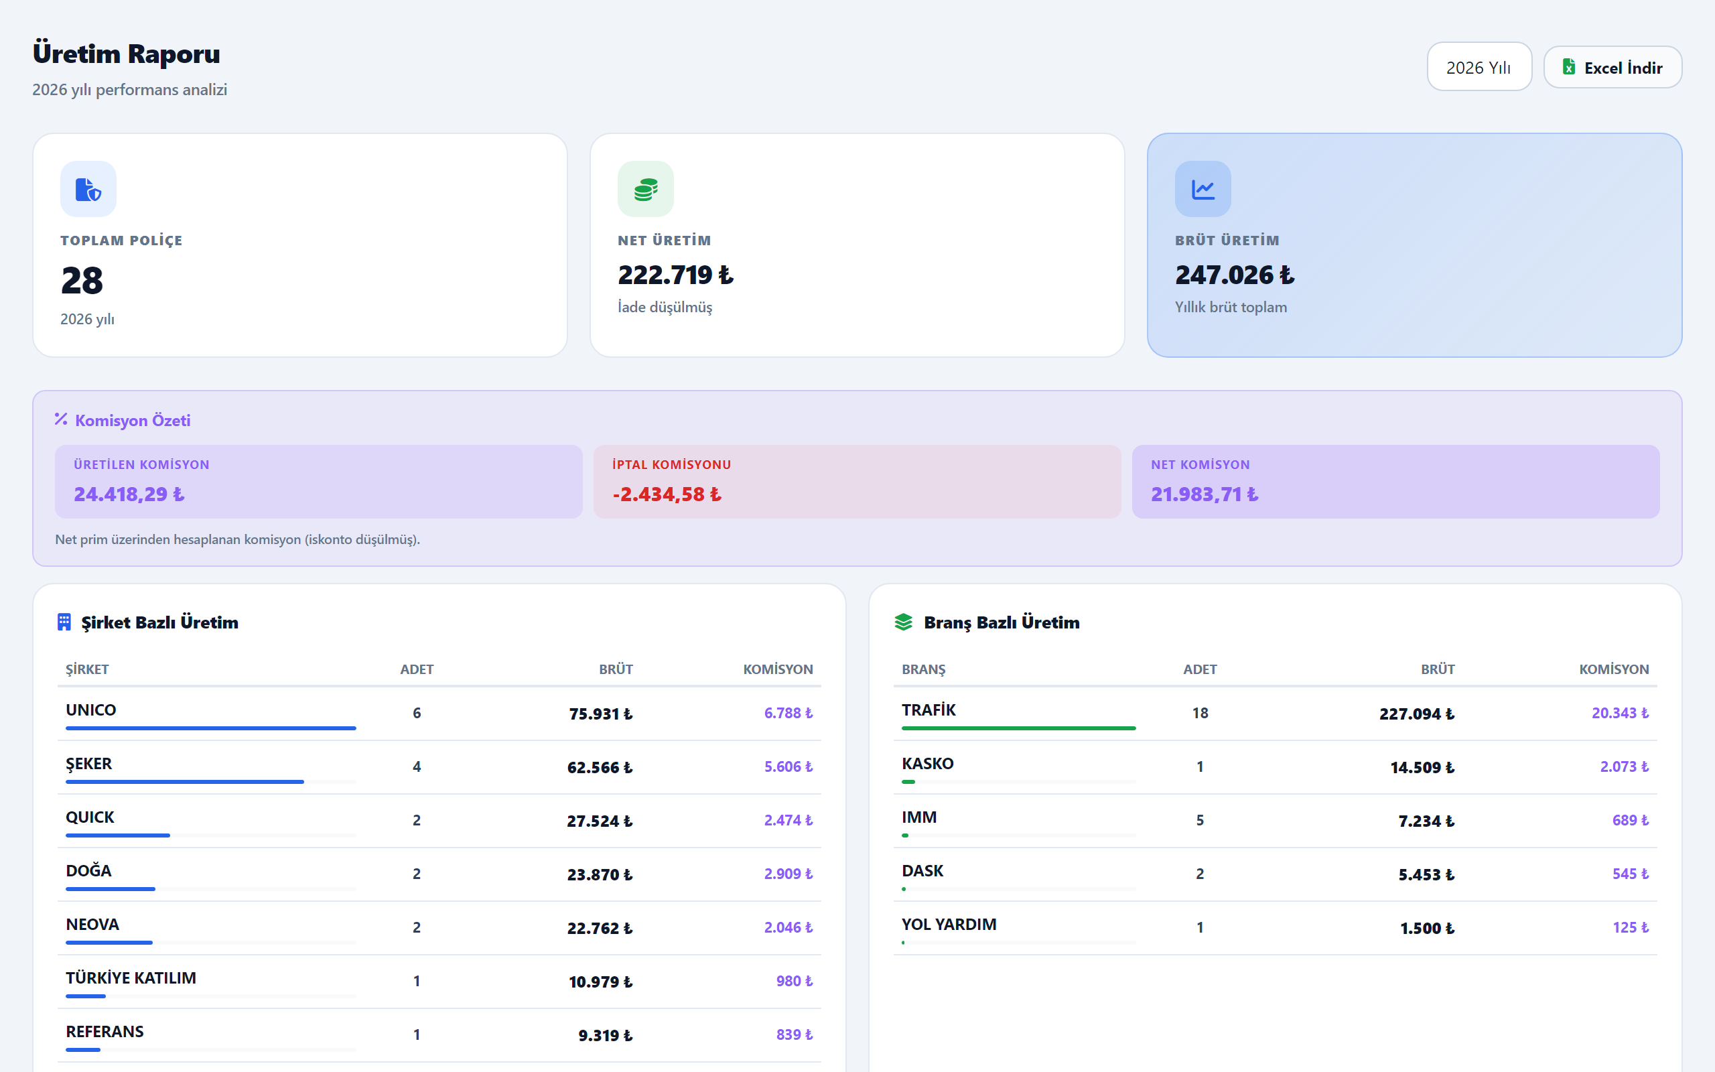
Task: Click the Net Komisyon box
Action: (1395, 482)
